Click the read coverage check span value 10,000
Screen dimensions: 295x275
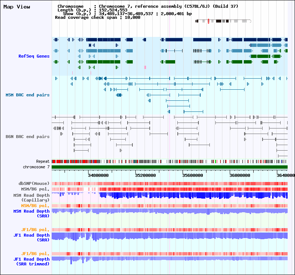[x=132, y=17]
